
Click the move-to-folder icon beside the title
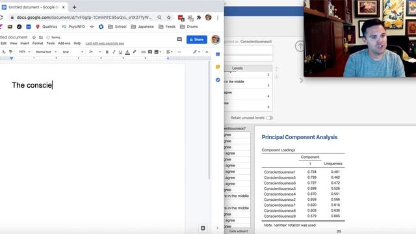click(x=41, y=38)
